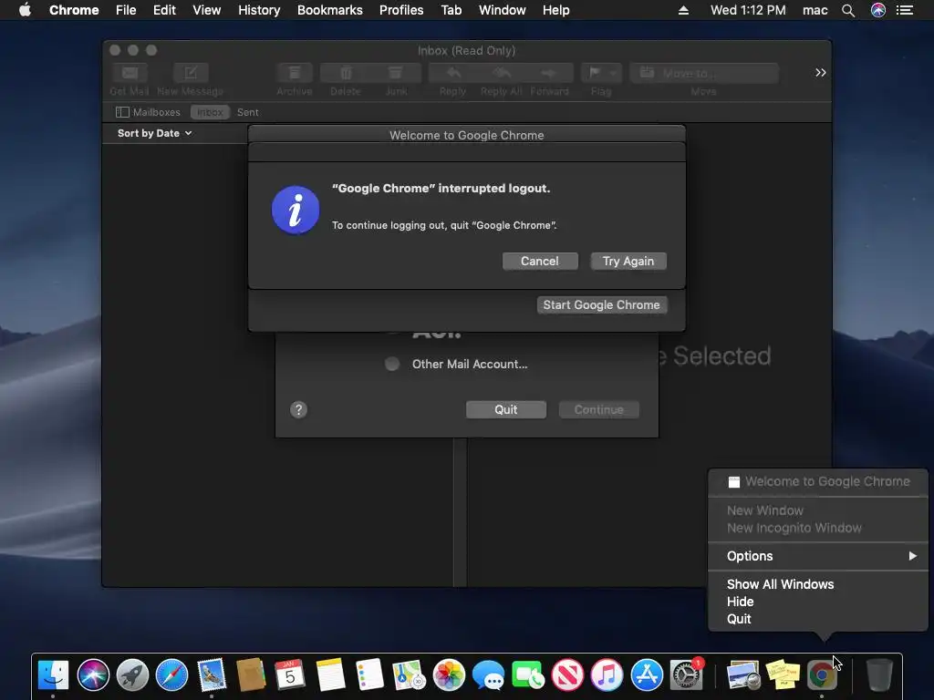934x700 pixels.
Task: Open Safari compass icon in Dock
Action: 171,675
